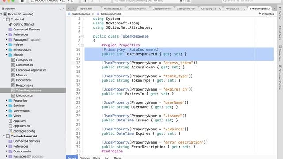
Task: Click the Products1.Android configuration selector
Action: tap(46, 1)
